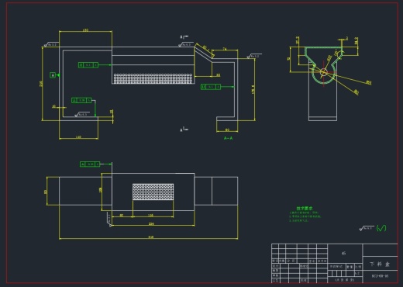The width and height of the screenshot is (403, 287).
Task: Click the drawing number below 下料盒
Action: [x=380, y=276]
